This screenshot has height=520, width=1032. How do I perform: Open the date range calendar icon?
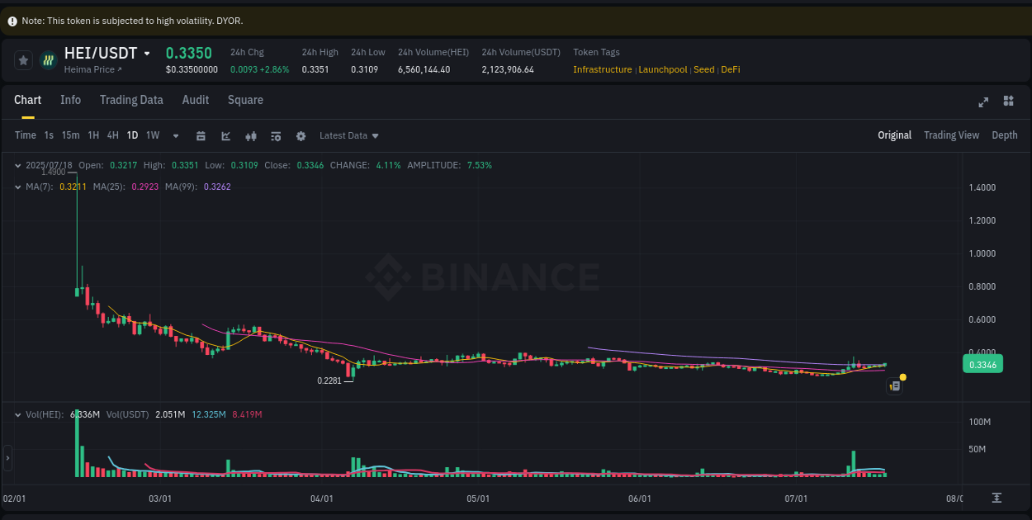click(x=201, y=135)
